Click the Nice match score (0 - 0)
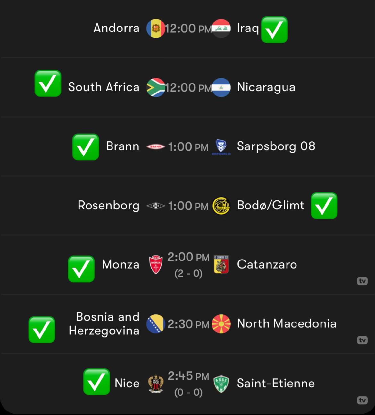This screenshot has height=415, width=375. [188, 392]
